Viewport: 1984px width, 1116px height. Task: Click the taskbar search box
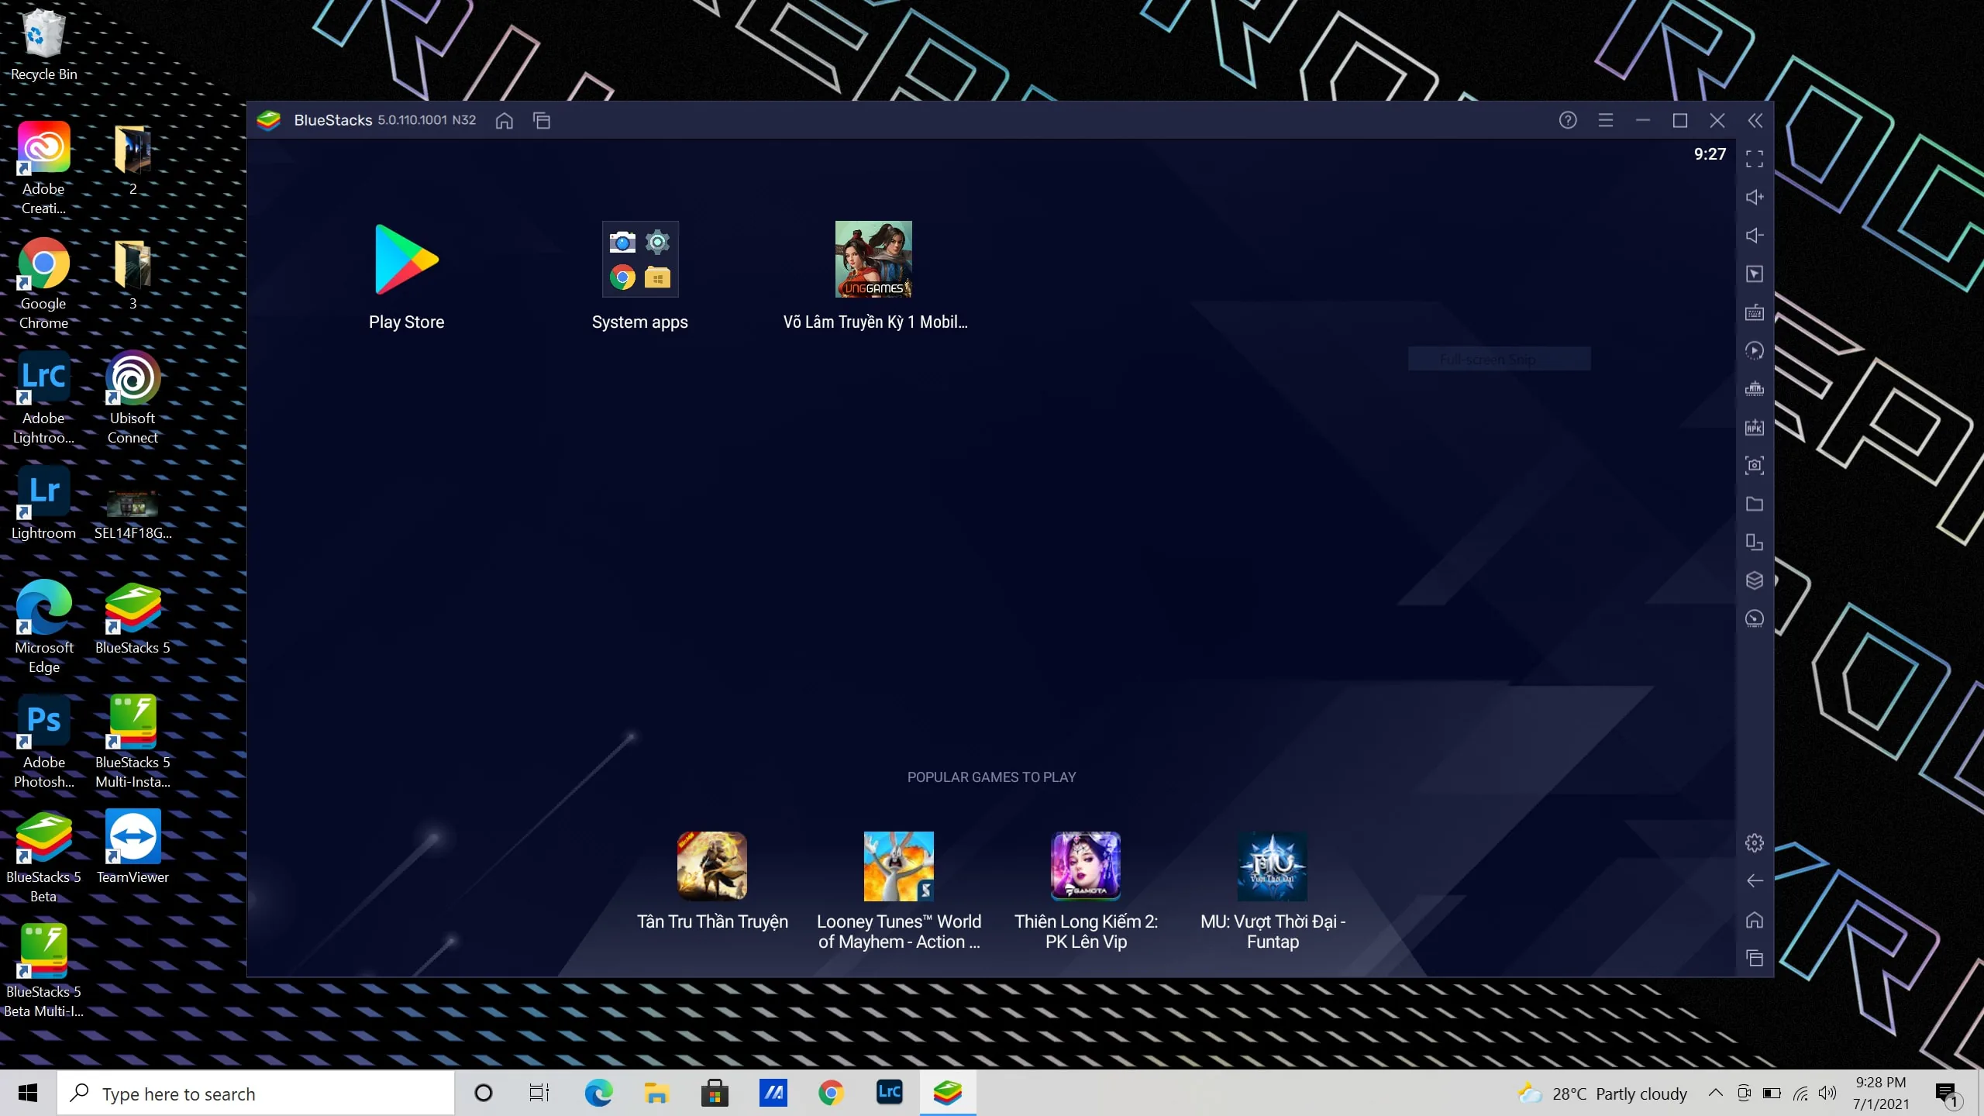pyautogui.click(x=256, y=1094)
